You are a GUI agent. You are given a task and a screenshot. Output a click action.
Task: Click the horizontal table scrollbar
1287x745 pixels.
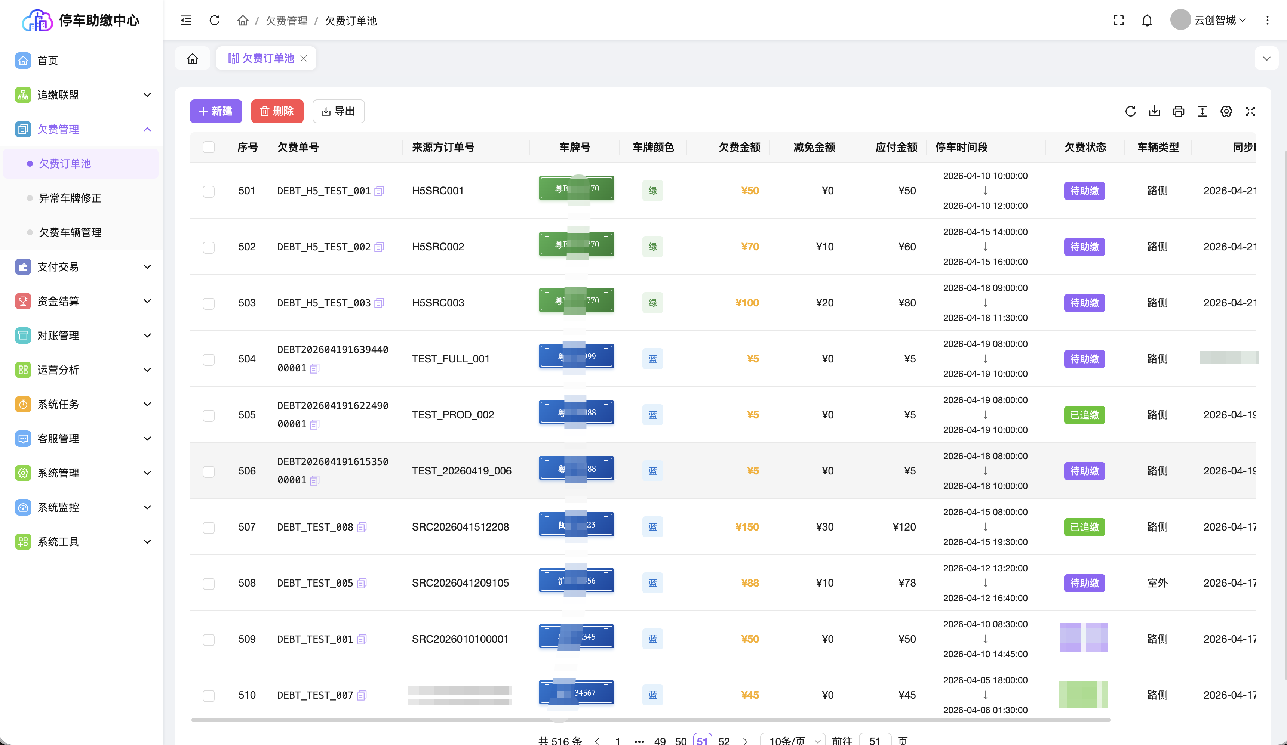click(x=651, y=720)
